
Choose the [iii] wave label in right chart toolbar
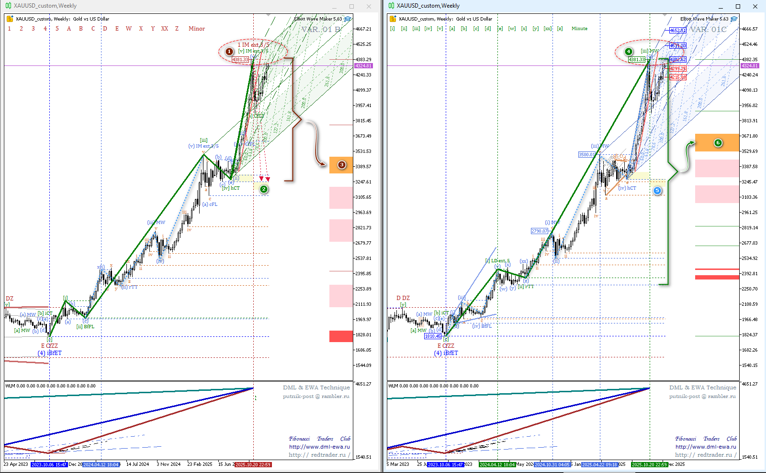pyautogui.click(x=416, y=29)
